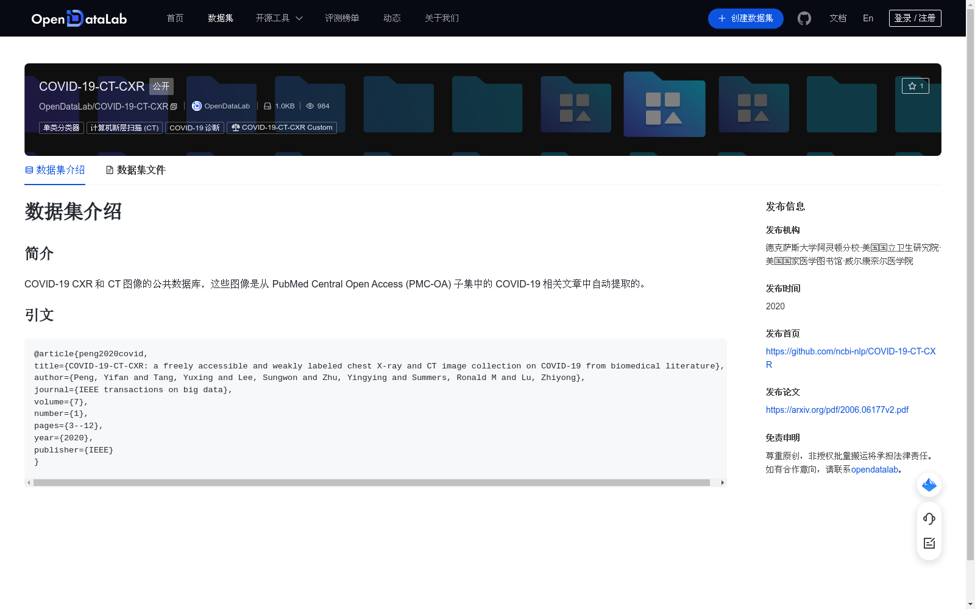
Task: Open 文档 link in header
Action: (838, 18)
